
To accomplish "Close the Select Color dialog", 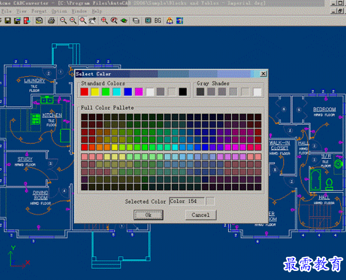I will coord(263,74).
